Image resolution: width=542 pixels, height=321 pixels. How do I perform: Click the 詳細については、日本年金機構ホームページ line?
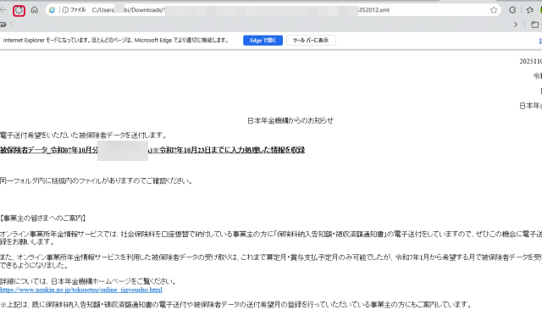point(88,281)
